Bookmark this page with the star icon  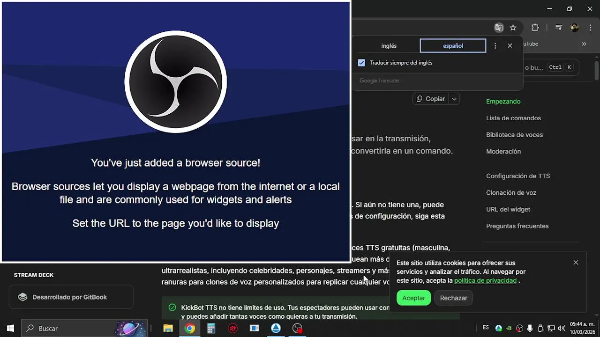point(513,28)
